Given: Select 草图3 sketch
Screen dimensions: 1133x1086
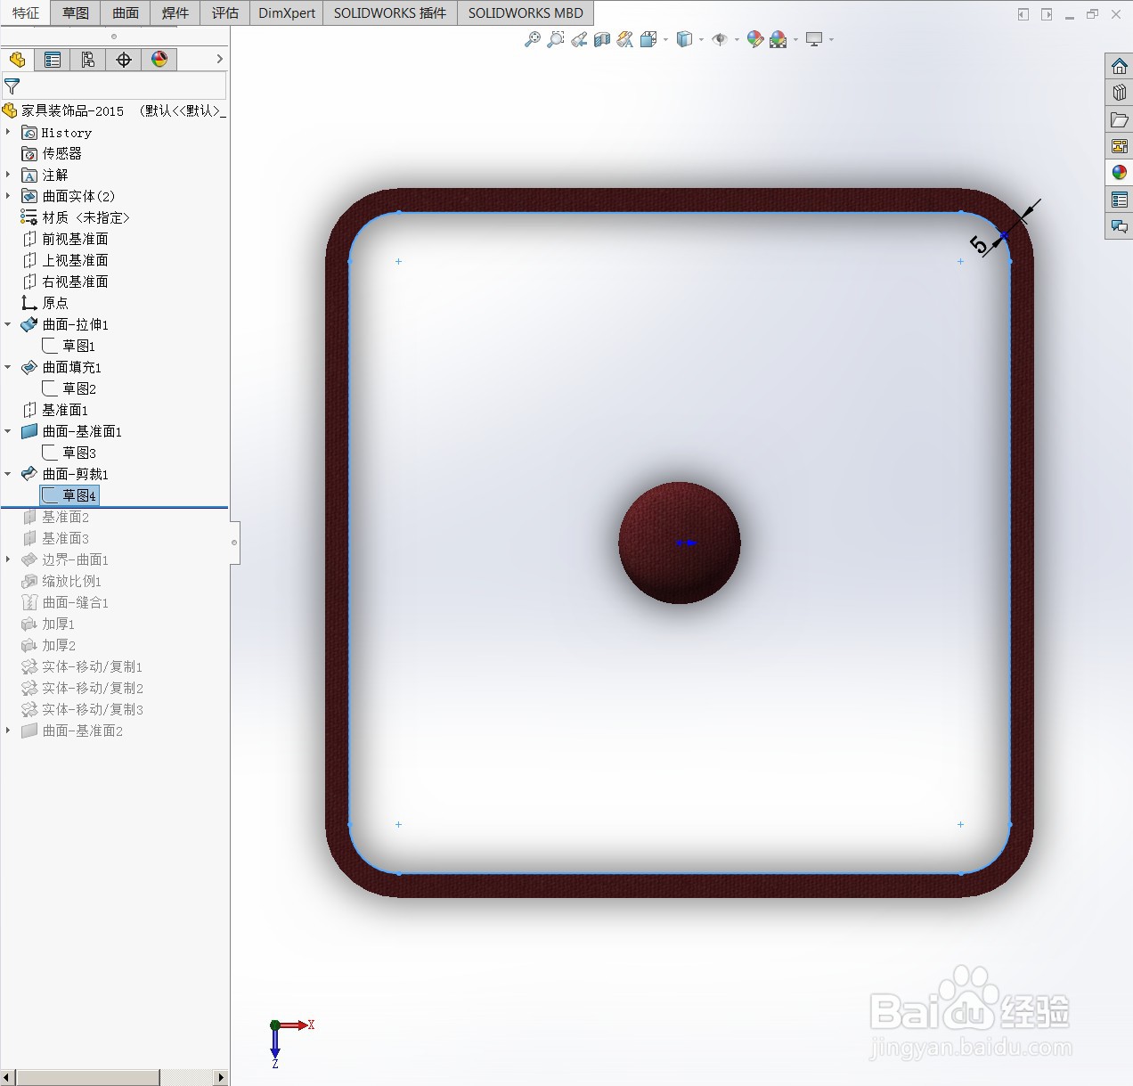Looking at the screenshot, I should coord(69,453).
